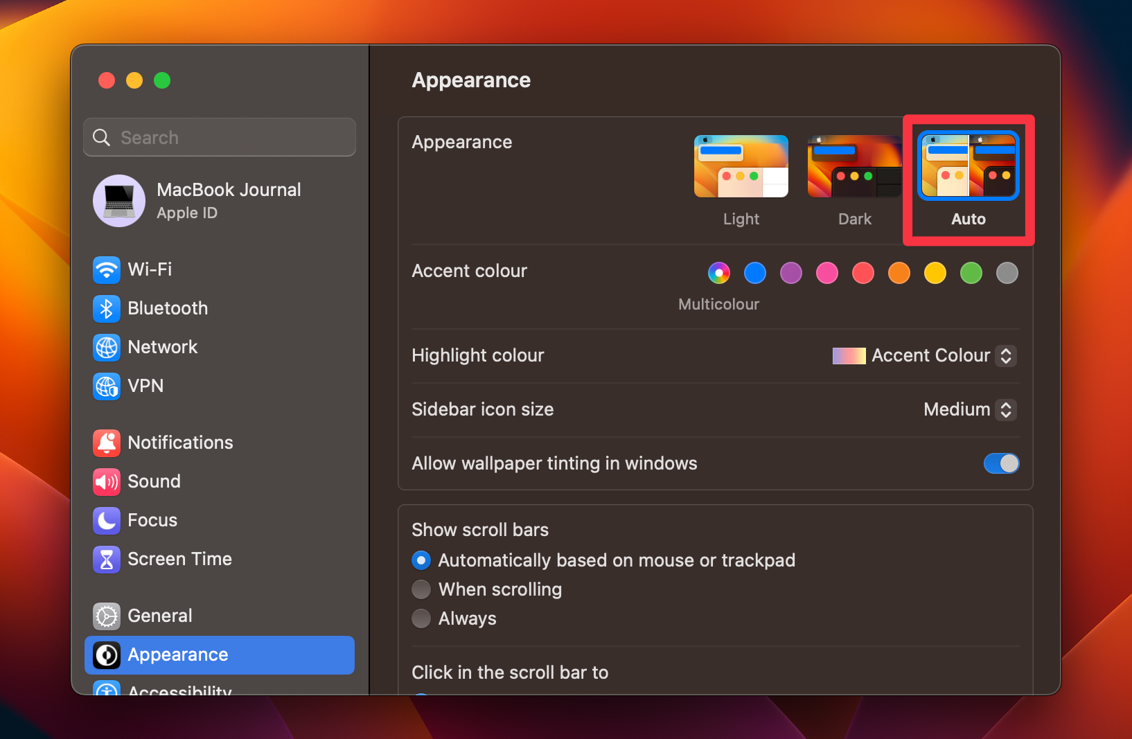This screenshot has height=739, width=1132.
Task: Open VPN settings
Action: coord(145,386)
